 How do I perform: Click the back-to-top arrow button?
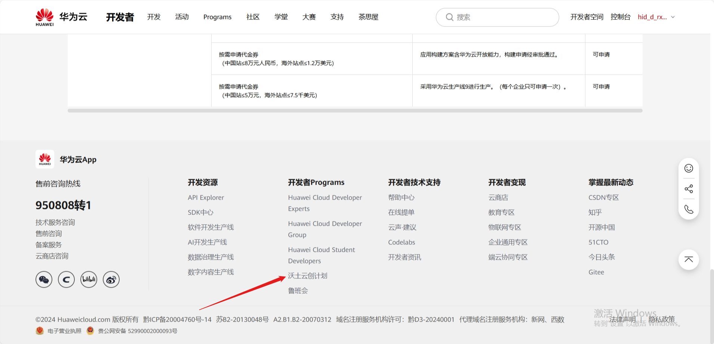[x=689, y=260]
